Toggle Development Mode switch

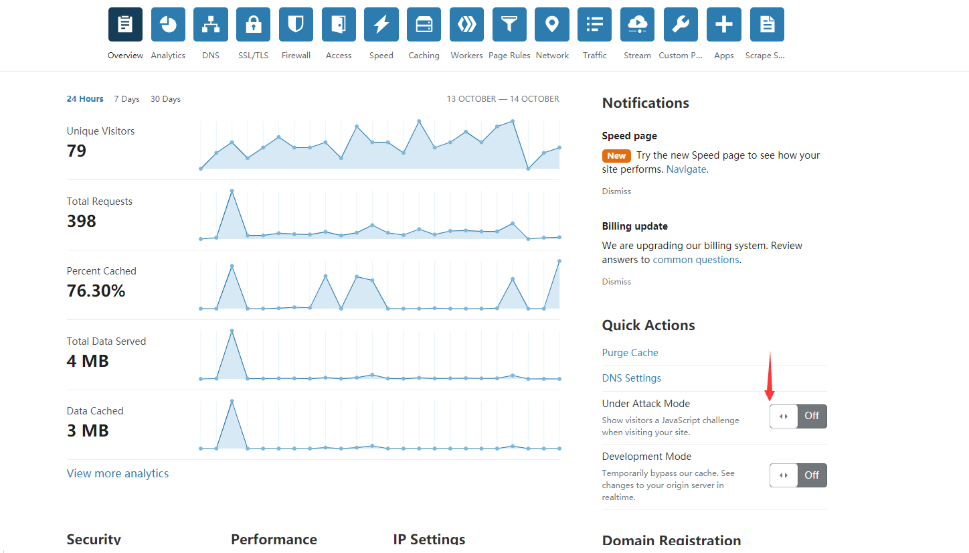(798, 475)
